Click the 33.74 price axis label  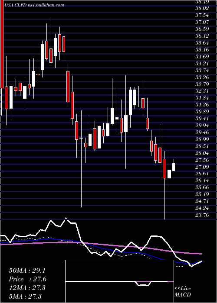[202, 70]
